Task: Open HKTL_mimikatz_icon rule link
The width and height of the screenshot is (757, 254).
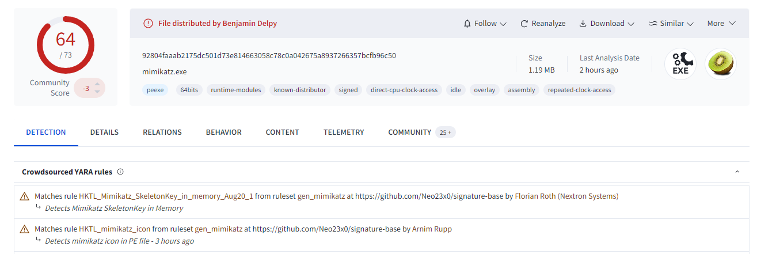Action: [115, 229]
